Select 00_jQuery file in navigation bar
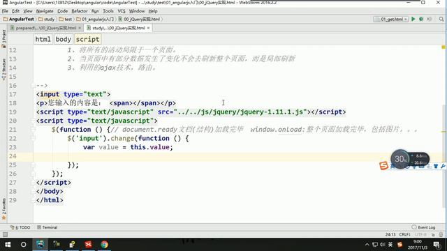Image resolution: width=447 pixels, height=251 pixels. tap(139, 19)
